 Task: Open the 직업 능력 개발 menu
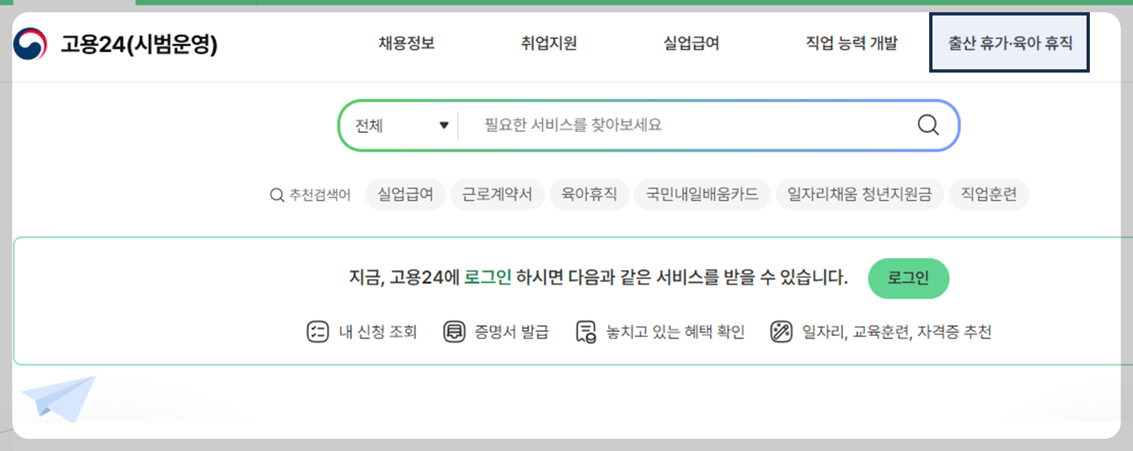click(x=851, y=44)
